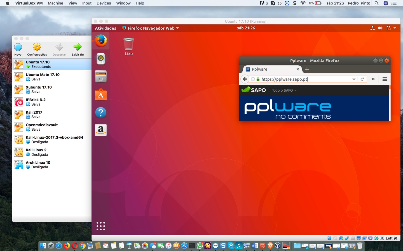403x251 pixels.
Task: Click the sound icon in Ubuntu top bar
Action: (x=380, y=28)
